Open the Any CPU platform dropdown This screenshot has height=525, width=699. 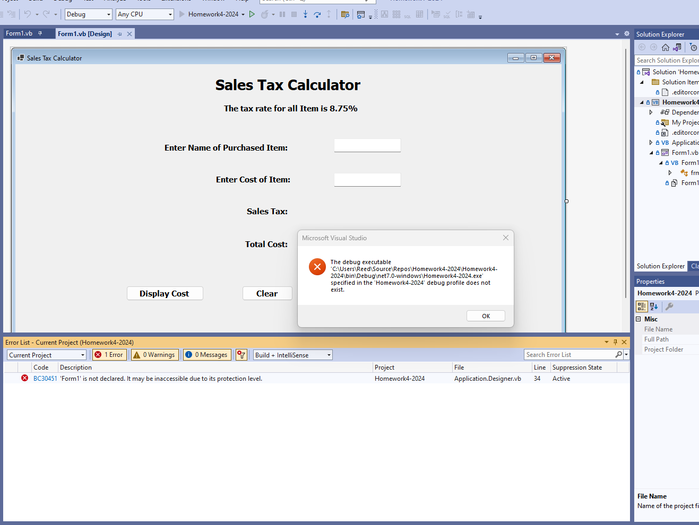pyautogui.click(x=145, y=14)
